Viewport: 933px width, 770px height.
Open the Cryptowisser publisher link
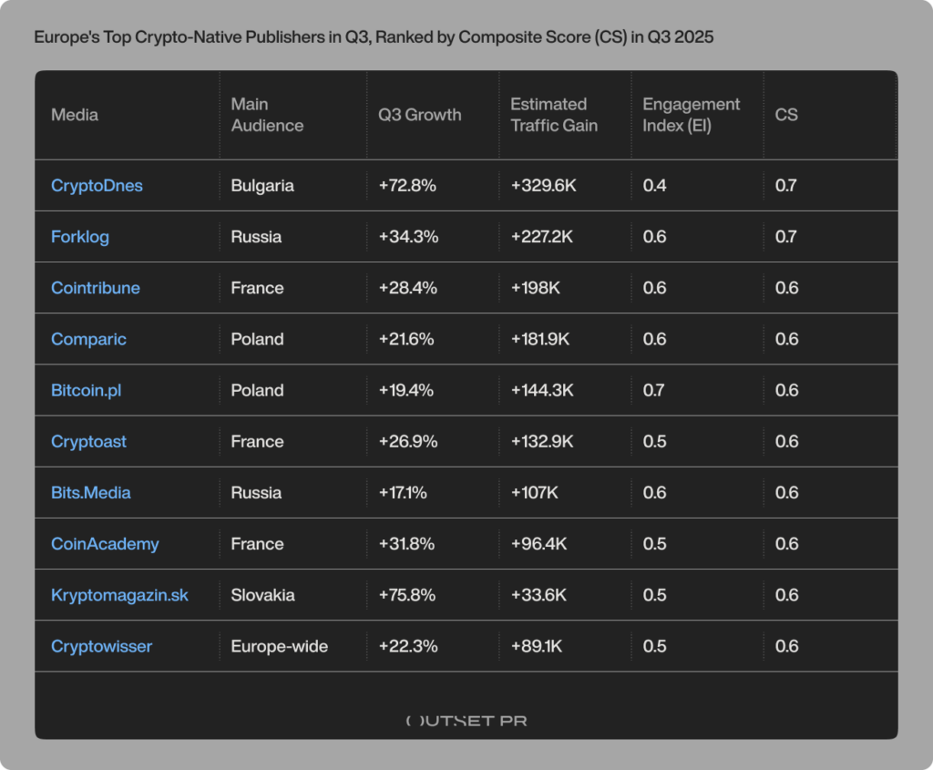[100, 645]
